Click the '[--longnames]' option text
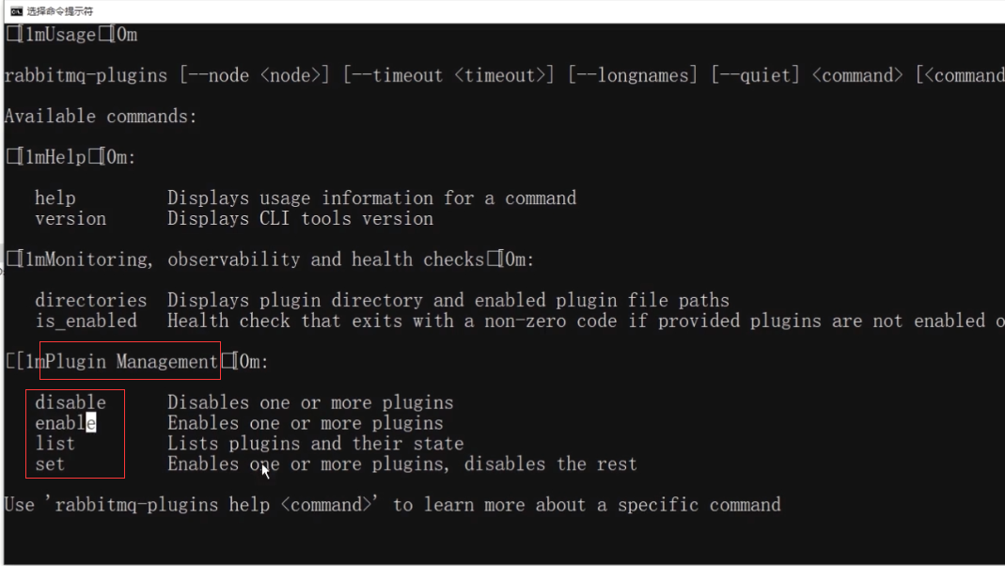Image resolution: width=1005 pixels, height=566 pixels. [x=633, y=75]
